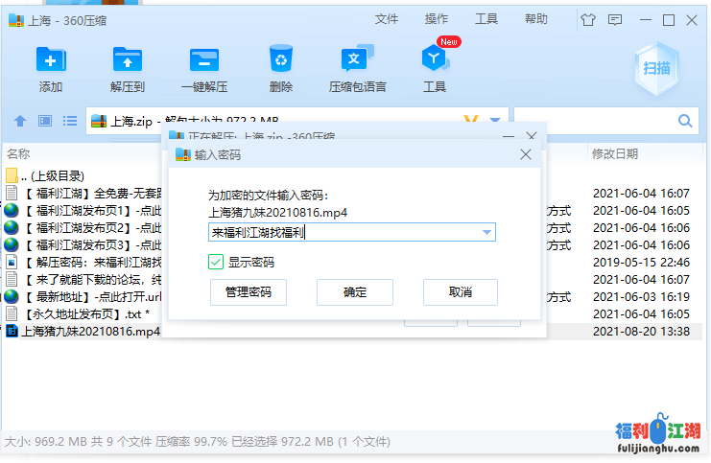Expand the archive path dropdown arrow
The height and width of the screenshot is (463, 711).
(x=495, y=121)
